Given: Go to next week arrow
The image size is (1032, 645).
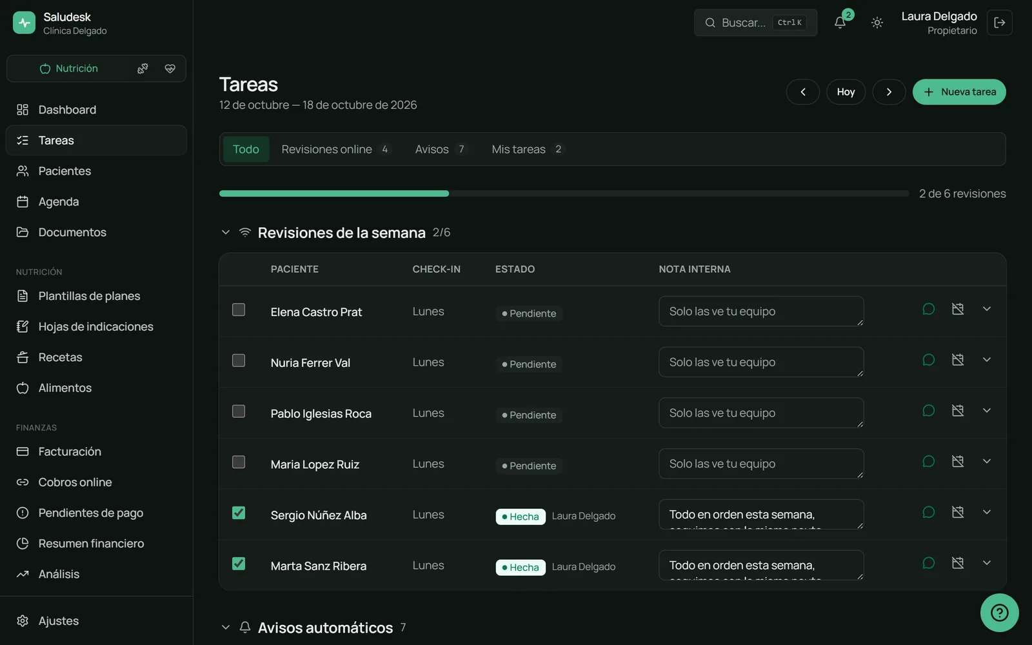Looking at the screenshot, I should click(889, 92).
